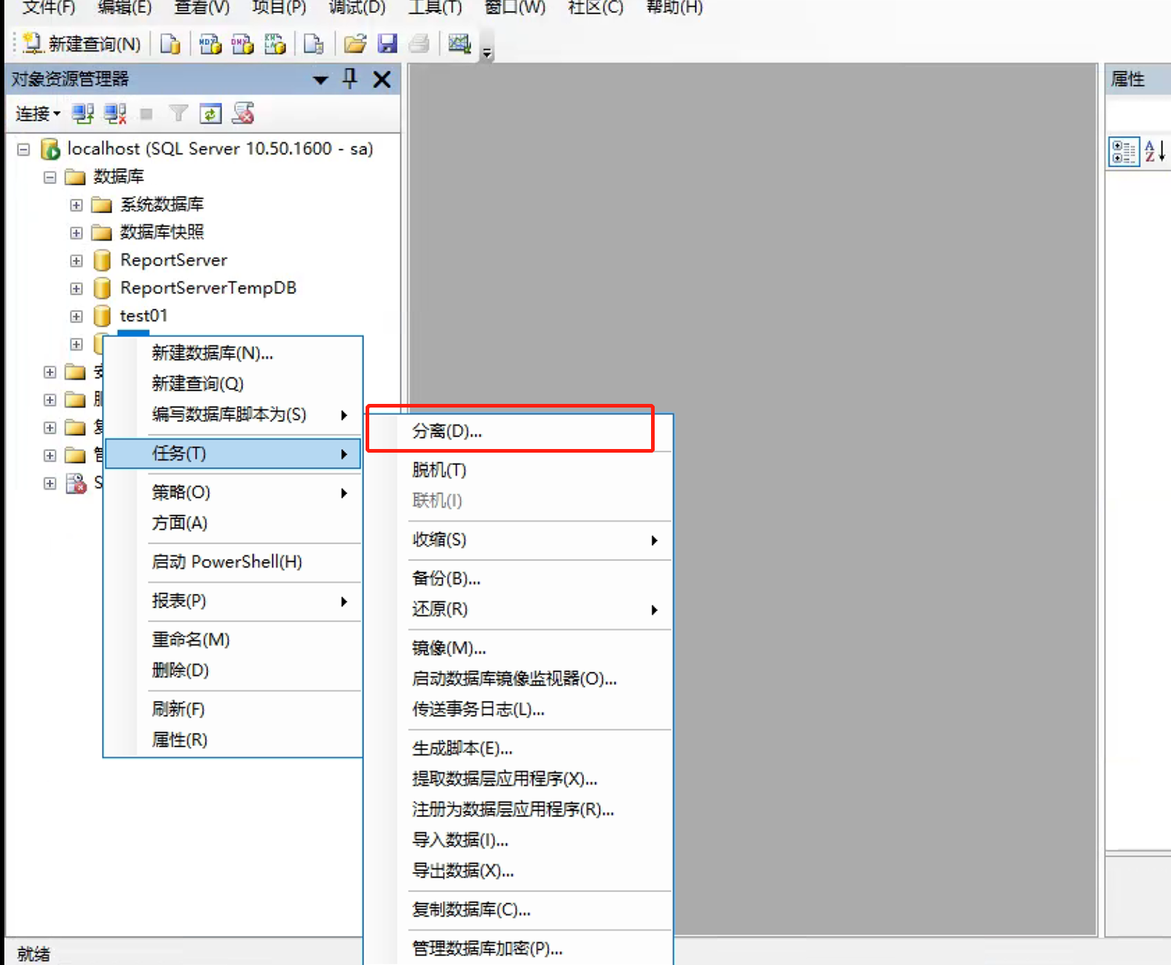
Task: Click the test01 database cylinder icon
Action: pos(103,316)
